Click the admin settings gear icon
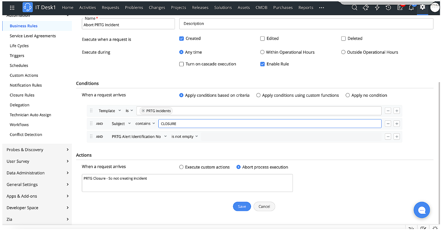This screenshot has width=441, height=233. [422, 7]
